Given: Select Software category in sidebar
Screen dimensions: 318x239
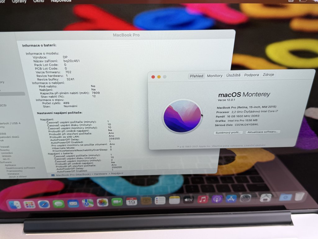Looking at the screenshot, I should click(x=6, y=162).
